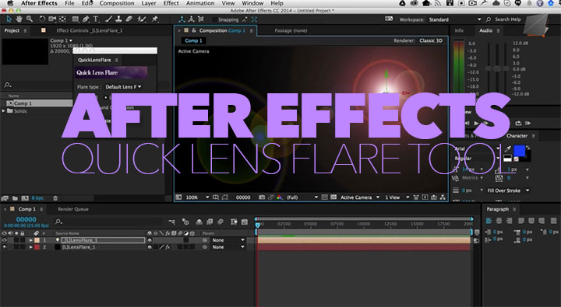The height and width of the screenshot is (307, 561).
Task: Enable Draft 3D in the timeline
Action: coord(185,222)
